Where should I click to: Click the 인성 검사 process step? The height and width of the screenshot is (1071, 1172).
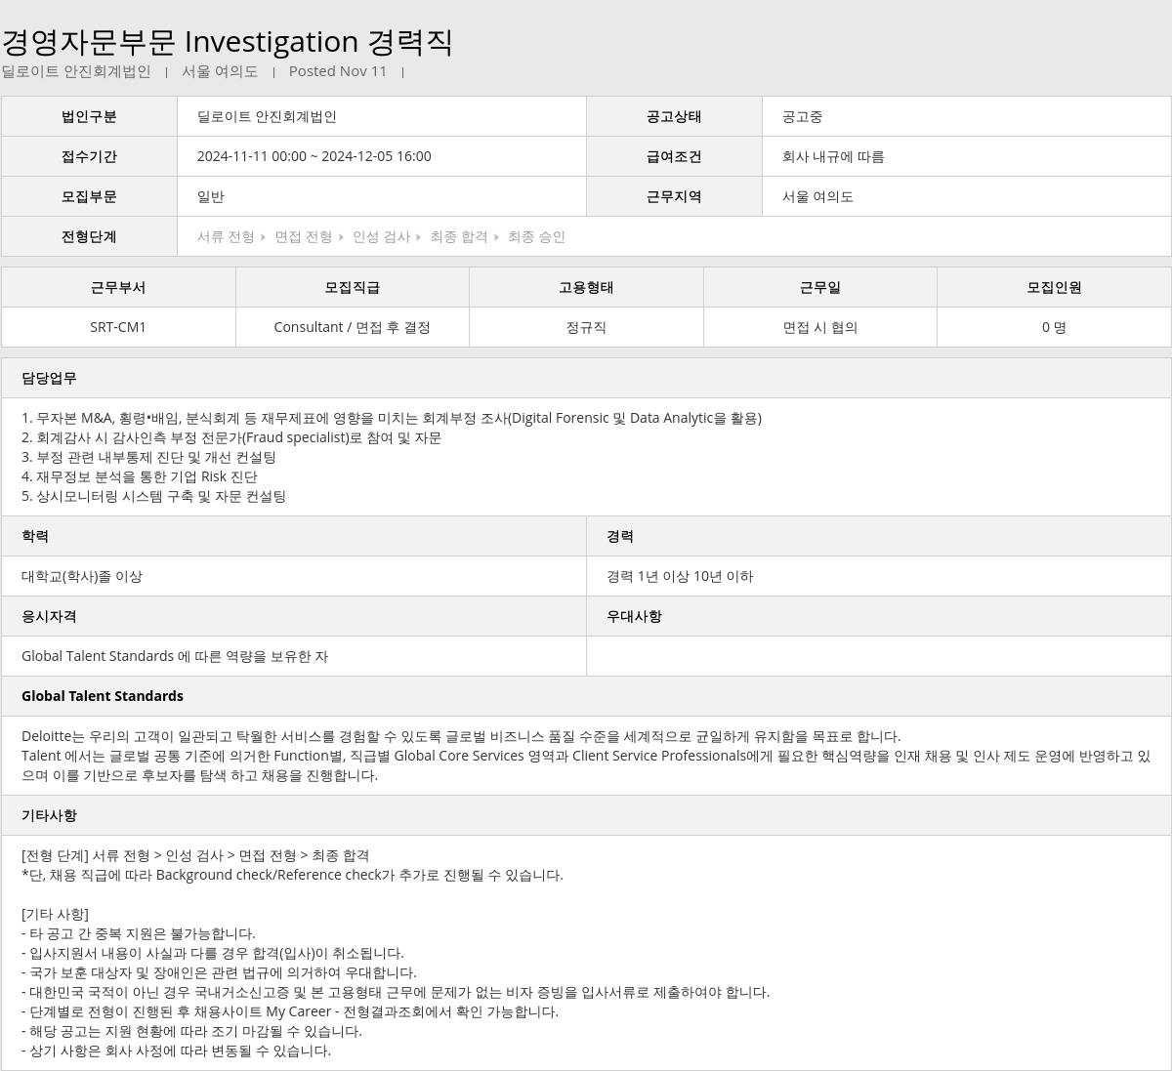381,236
